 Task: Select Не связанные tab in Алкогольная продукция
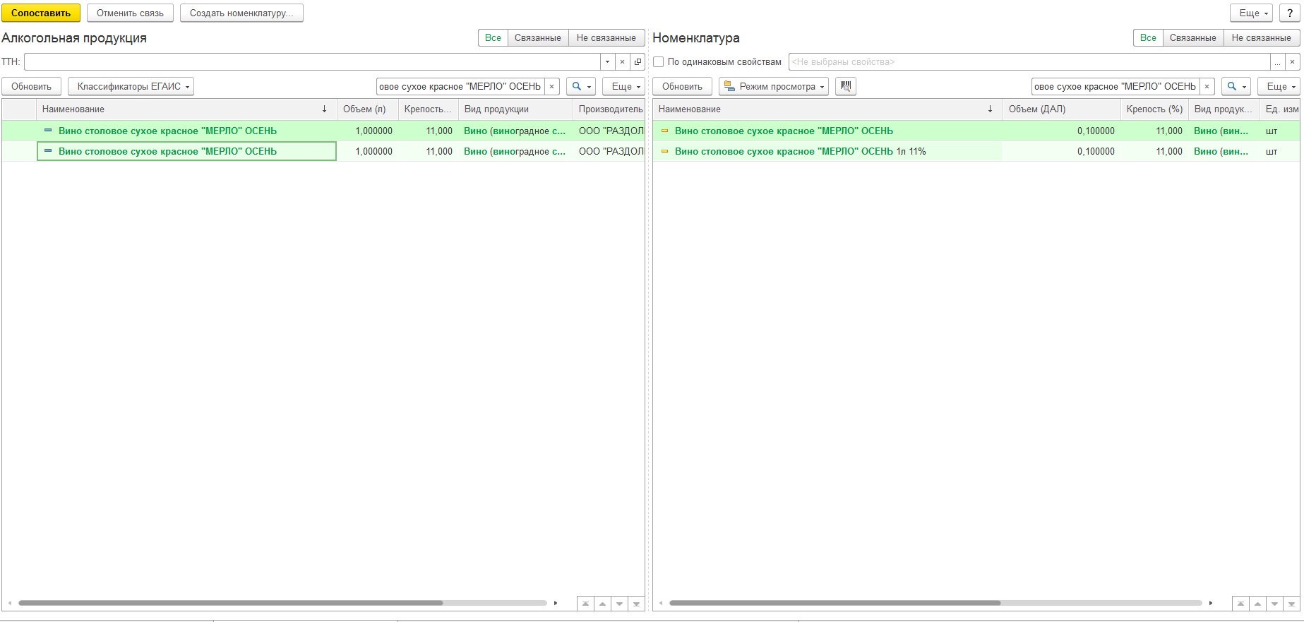point(606,38)
